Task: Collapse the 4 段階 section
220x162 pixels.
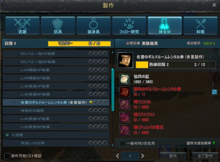Action: (7, 135)
